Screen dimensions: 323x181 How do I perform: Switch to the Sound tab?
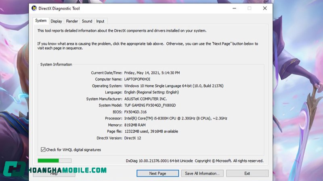[x=87, y=21]
